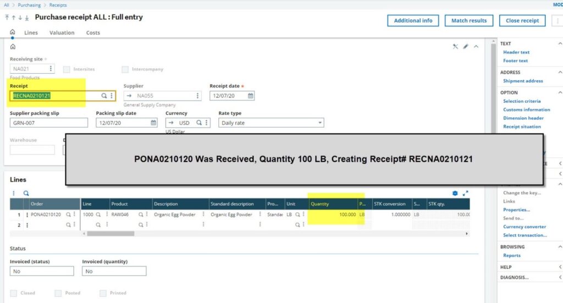
Task: Click the Lines grid search icon
Action: pos(26,194)
